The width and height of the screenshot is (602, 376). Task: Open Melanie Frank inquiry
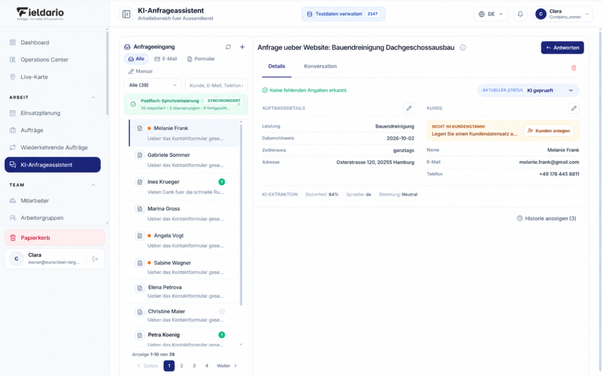coord(184,133)
